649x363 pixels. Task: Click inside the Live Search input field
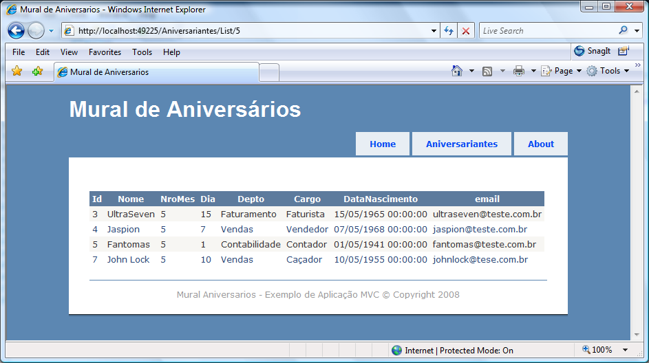(547, 31)
